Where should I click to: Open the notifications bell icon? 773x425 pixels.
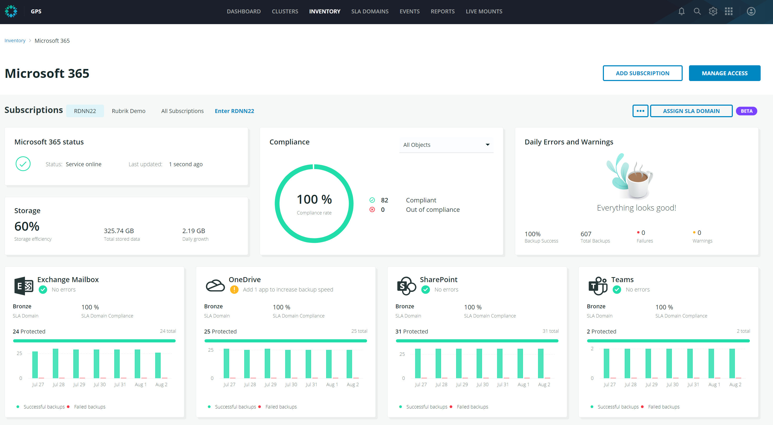pos(681,11)
